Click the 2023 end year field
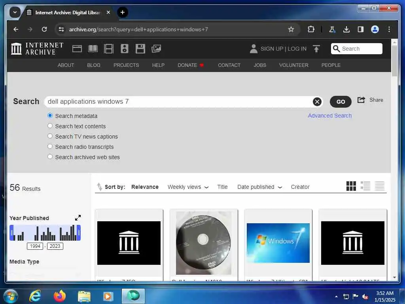The image size is (405, 304). pyautogui.click(x=55, y=246)
